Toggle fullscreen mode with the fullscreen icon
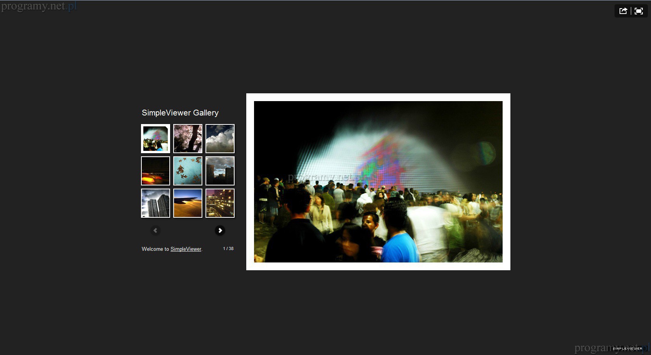 pos(639,11)
